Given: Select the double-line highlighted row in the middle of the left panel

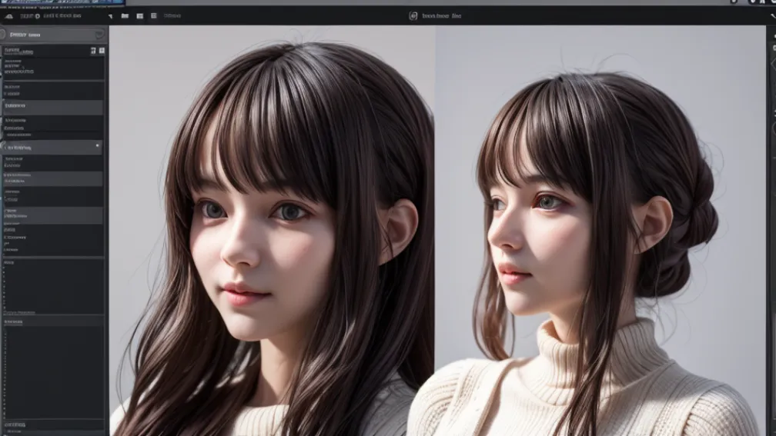Looking at the screenshot, I should pyautogui.click(x=53, y=178).
